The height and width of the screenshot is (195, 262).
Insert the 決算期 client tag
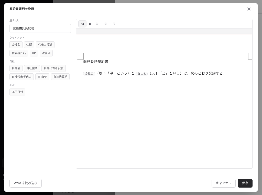[46, 53]
